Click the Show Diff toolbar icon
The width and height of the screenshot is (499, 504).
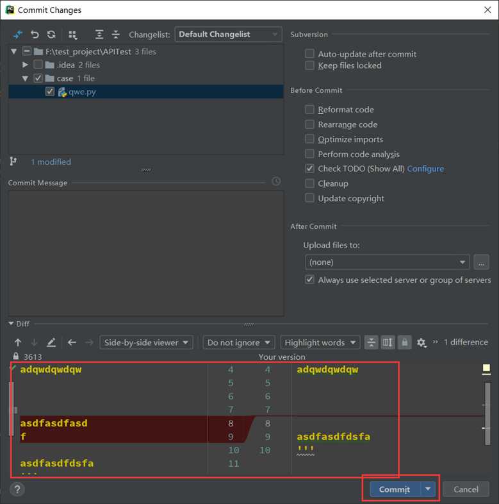18,35
